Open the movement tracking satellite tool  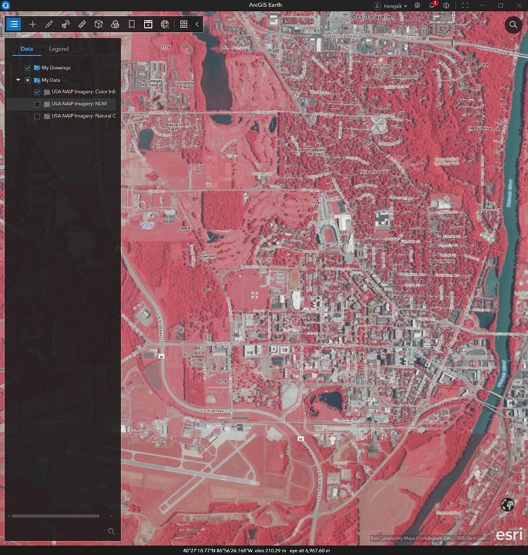pos(65,25)
